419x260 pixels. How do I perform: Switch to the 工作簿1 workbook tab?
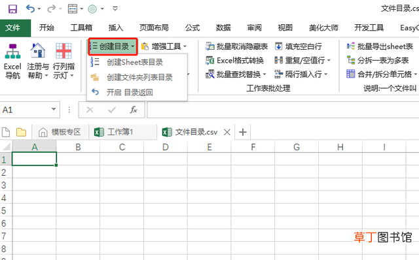122,132
